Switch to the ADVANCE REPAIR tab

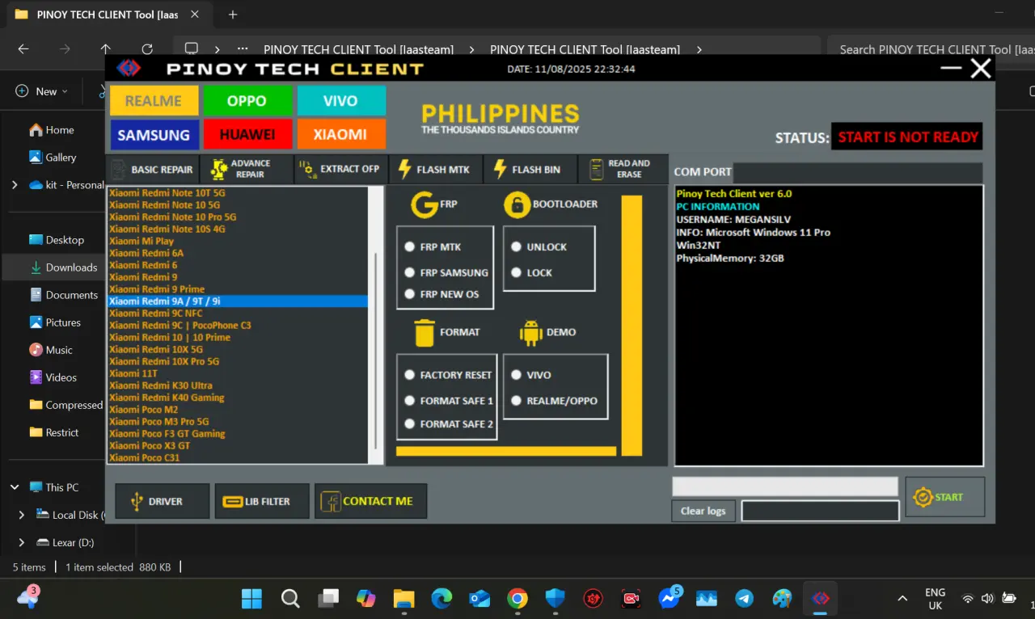247,169
